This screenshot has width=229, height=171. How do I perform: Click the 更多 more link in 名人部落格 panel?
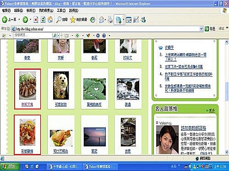click(x=212, y=110)
